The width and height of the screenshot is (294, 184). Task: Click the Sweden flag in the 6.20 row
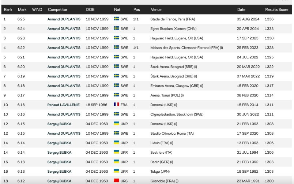coord(116,66)
